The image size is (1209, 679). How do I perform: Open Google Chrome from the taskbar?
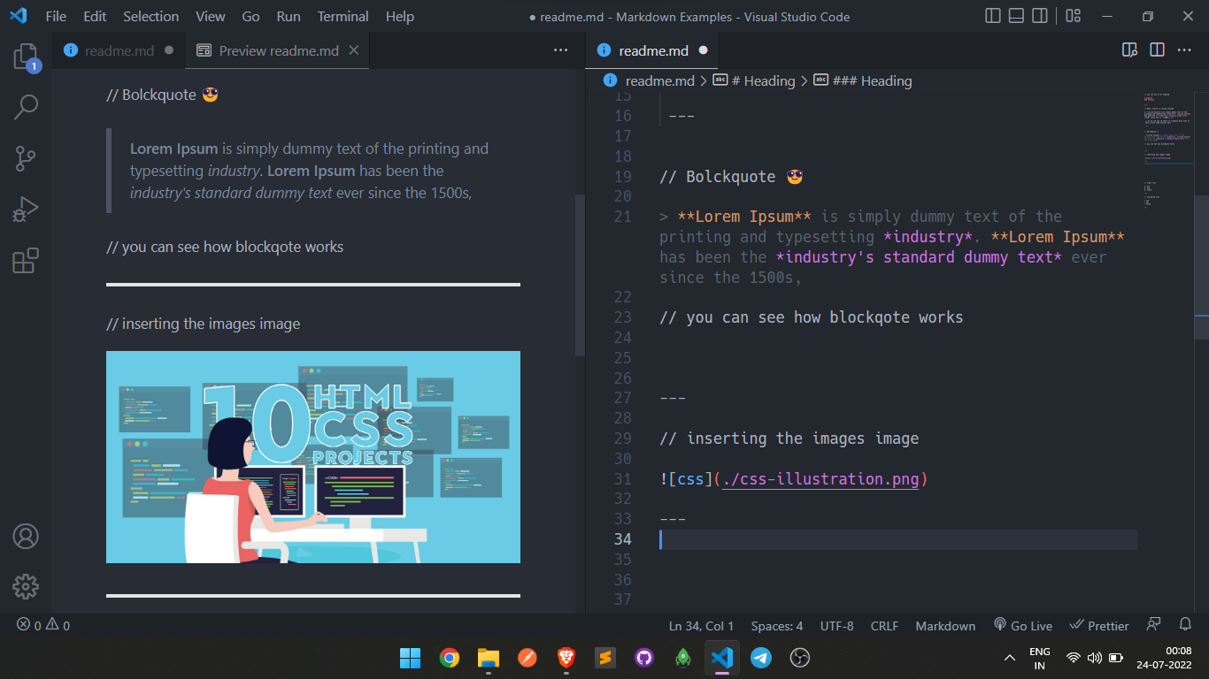click(450, 658)
